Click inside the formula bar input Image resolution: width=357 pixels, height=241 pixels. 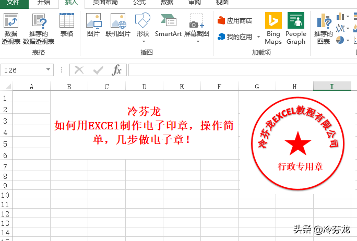coord(243,70)
